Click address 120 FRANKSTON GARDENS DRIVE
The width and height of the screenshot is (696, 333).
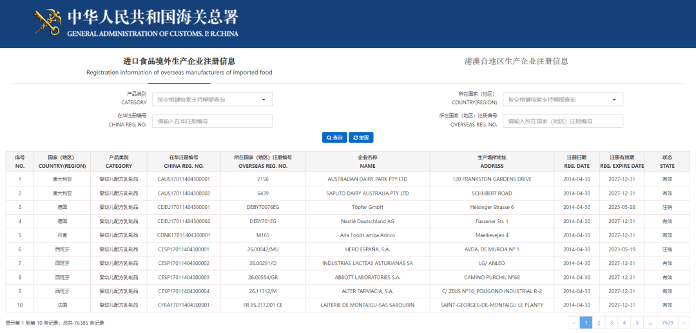(492, 179)
